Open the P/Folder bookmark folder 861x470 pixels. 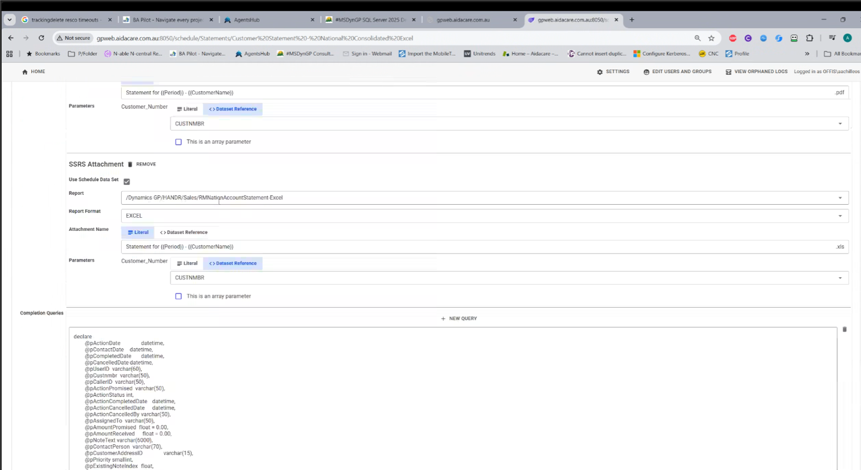coord(82,54)
